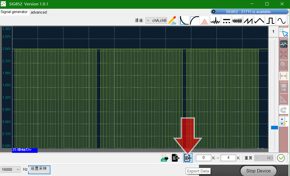Save waveform as JPG image icon
Image resolution: width=290 pixels, height=176 pixels.
coord(164,158)
